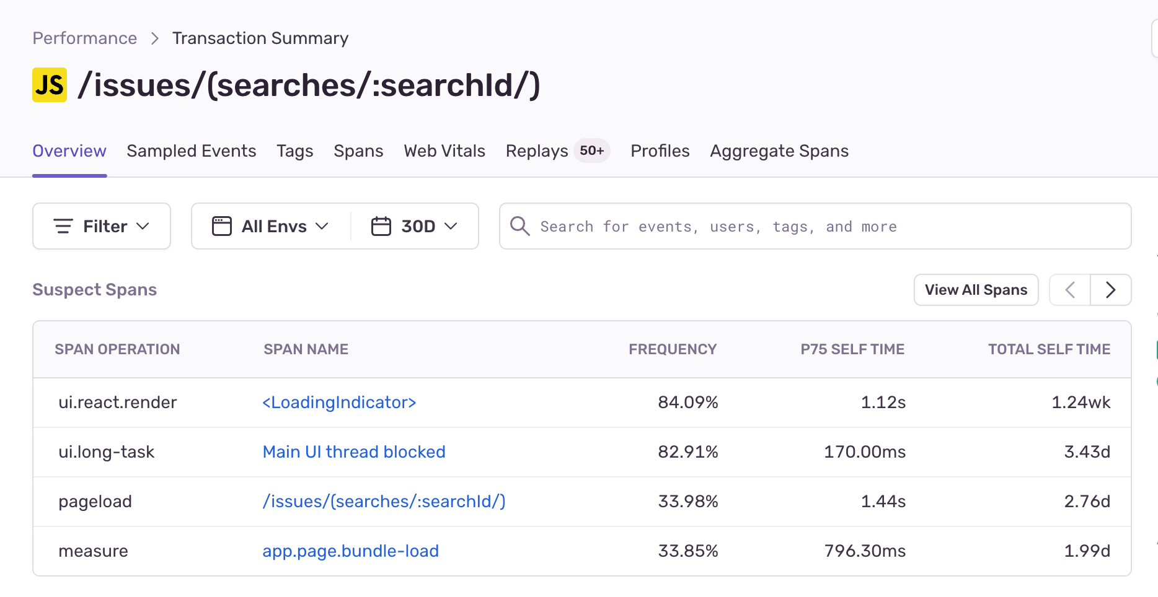Click the All Envs window icon

(221, 226)
